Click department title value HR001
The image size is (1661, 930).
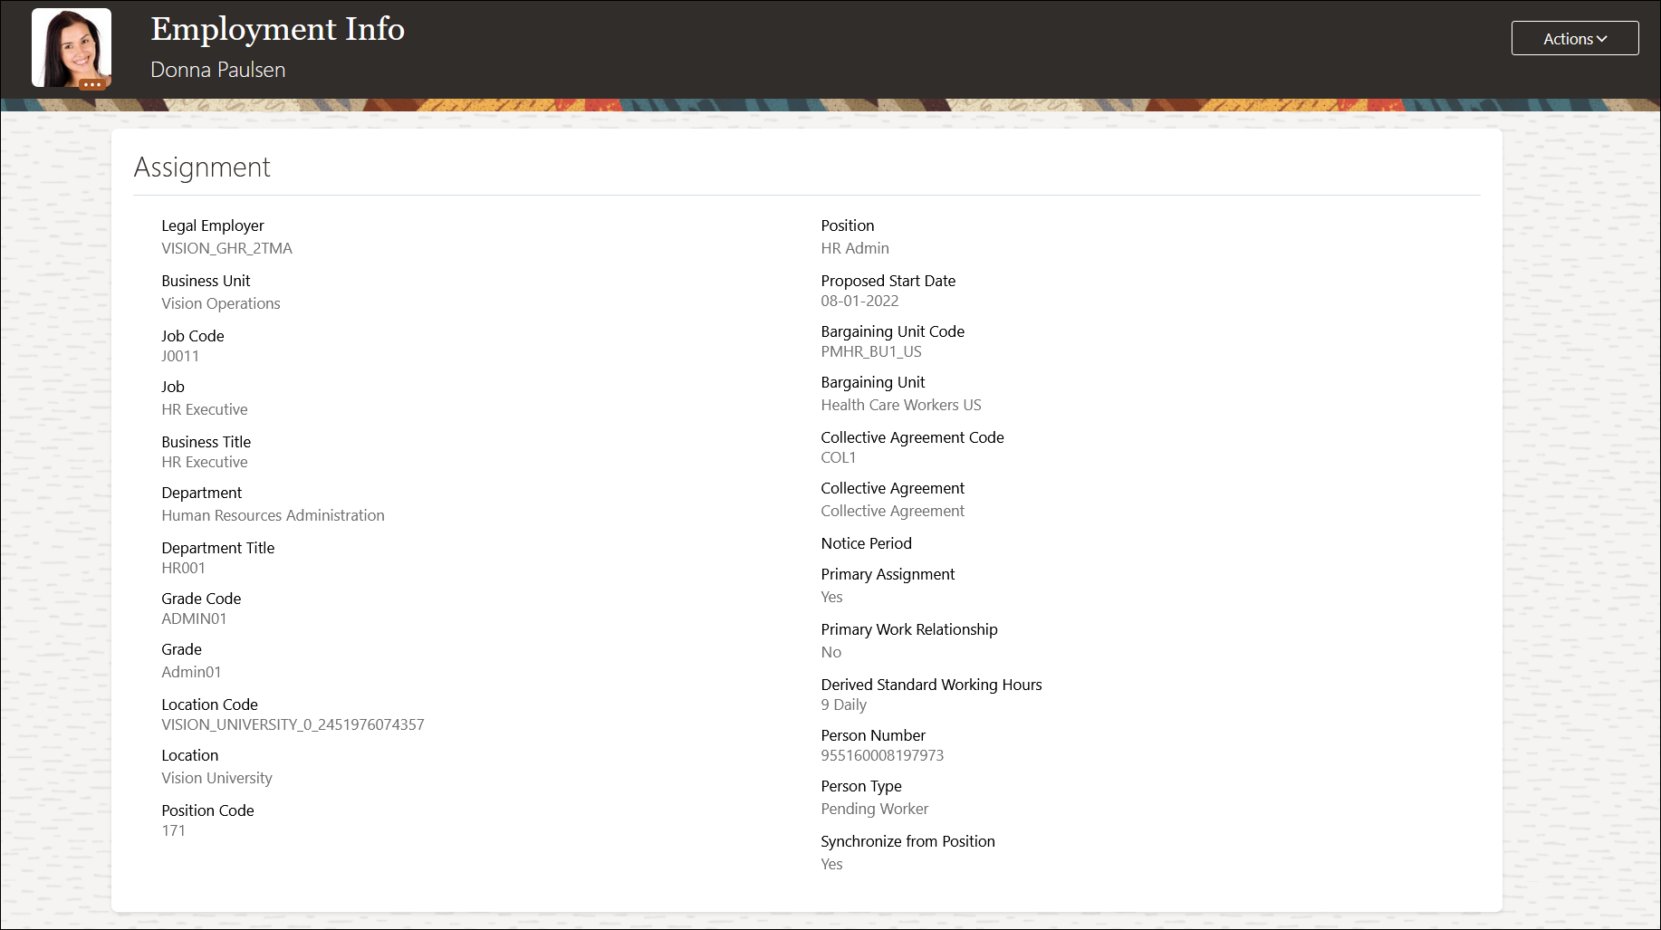183,568
